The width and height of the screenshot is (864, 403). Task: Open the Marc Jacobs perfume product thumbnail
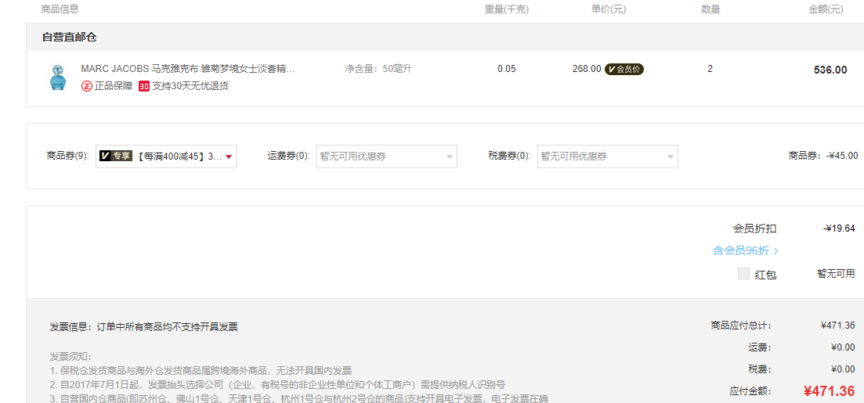(x=56, y=77)
